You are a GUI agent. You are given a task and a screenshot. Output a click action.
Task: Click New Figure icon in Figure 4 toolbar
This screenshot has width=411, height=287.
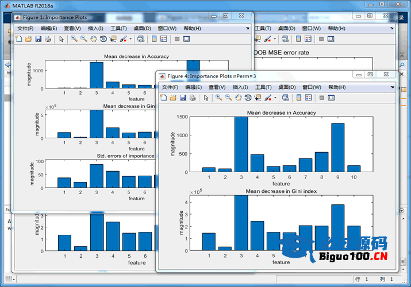pos(164,98)
